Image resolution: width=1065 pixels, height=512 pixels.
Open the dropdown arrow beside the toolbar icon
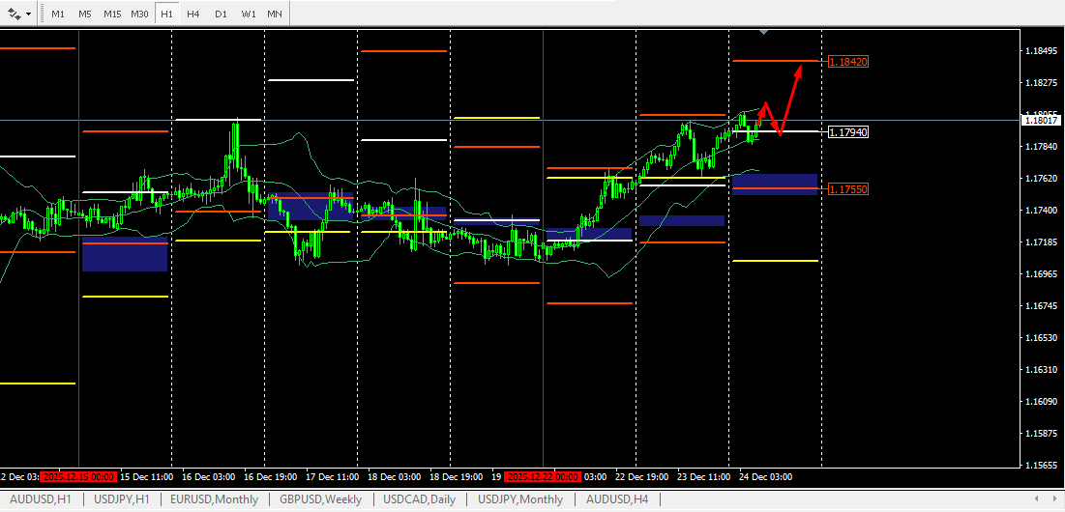[x=28, y=14]
